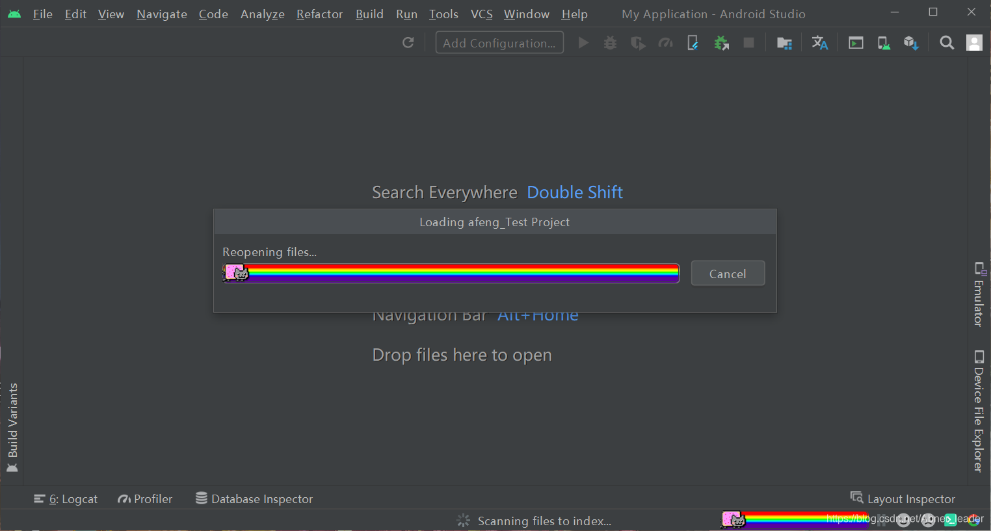
Task: Click Attach Debugger to Android Process icon
Action: coord(721,43)
